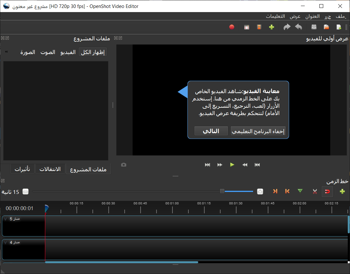Click the playhead marker on the ruler
Screen dimensions: 350x274
click(x=47, y=209)
